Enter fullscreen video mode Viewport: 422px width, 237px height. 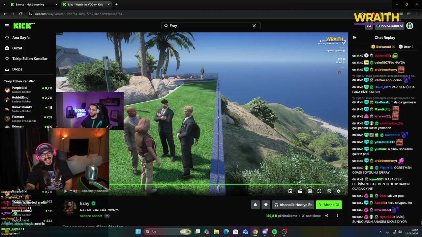pos(319,191)
